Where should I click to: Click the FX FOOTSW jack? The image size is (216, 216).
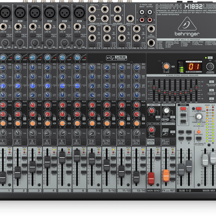click(x=151, y=29)
